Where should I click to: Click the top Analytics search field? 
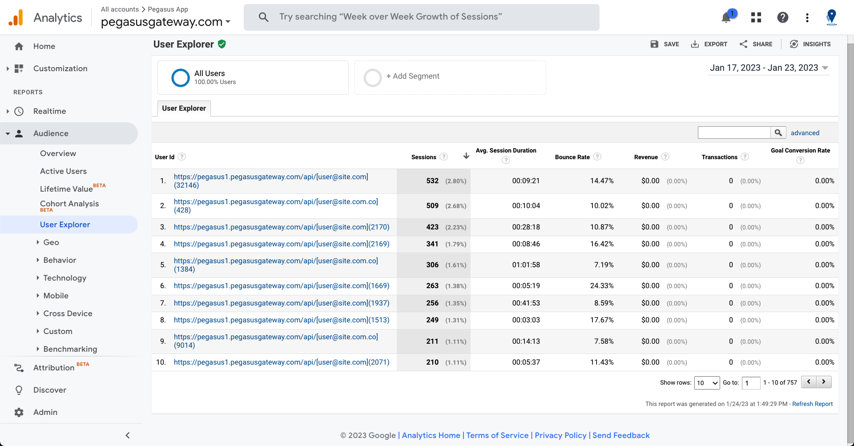(x=422, y=17)
